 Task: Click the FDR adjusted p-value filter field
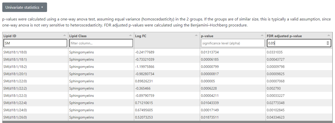295,43
